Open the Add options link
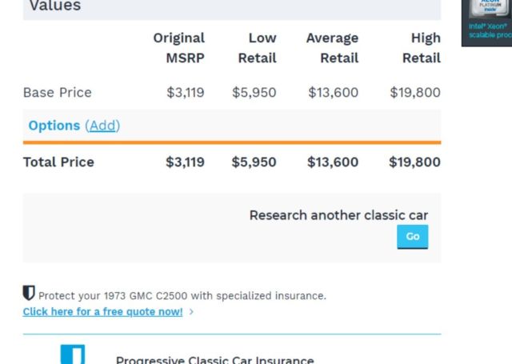The height and width of the screenshot is (364, 512). 102,126
